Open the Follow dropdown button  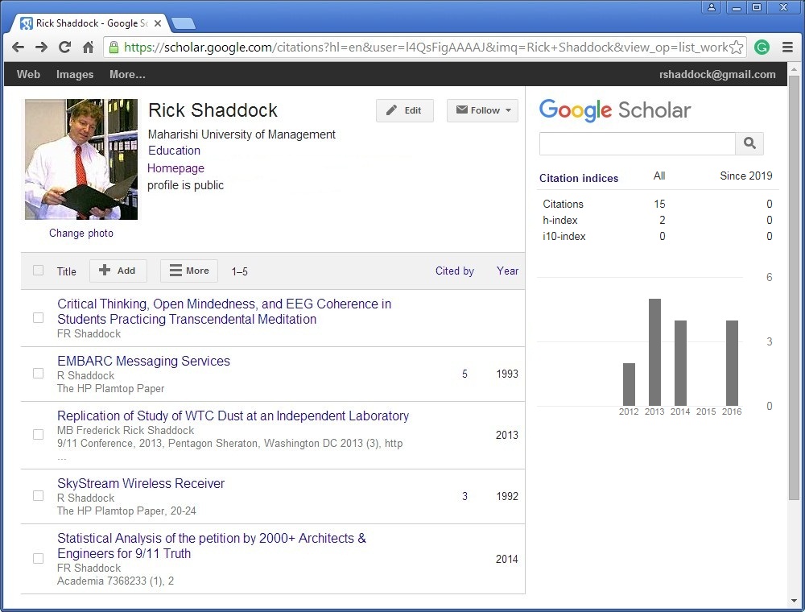point(482,110)
